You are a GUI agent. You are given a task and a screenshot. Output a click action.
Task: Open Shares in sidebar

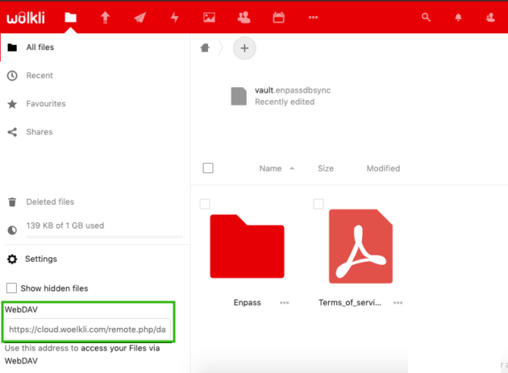click(x=40, y=132)
